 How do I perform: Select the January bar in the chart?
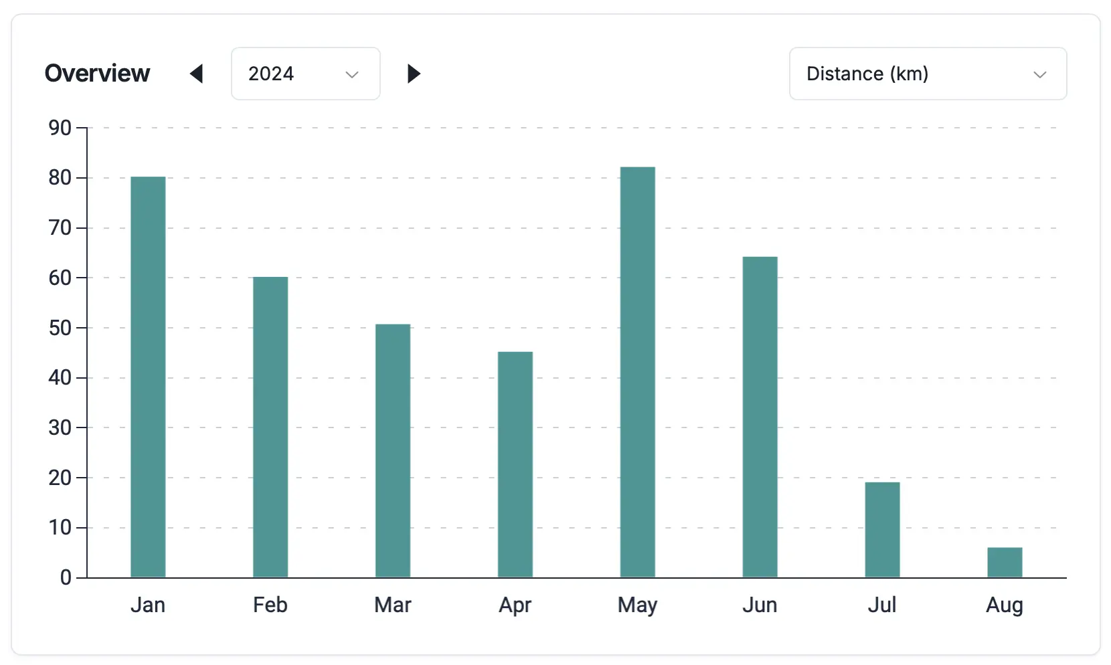coord(148,375)
